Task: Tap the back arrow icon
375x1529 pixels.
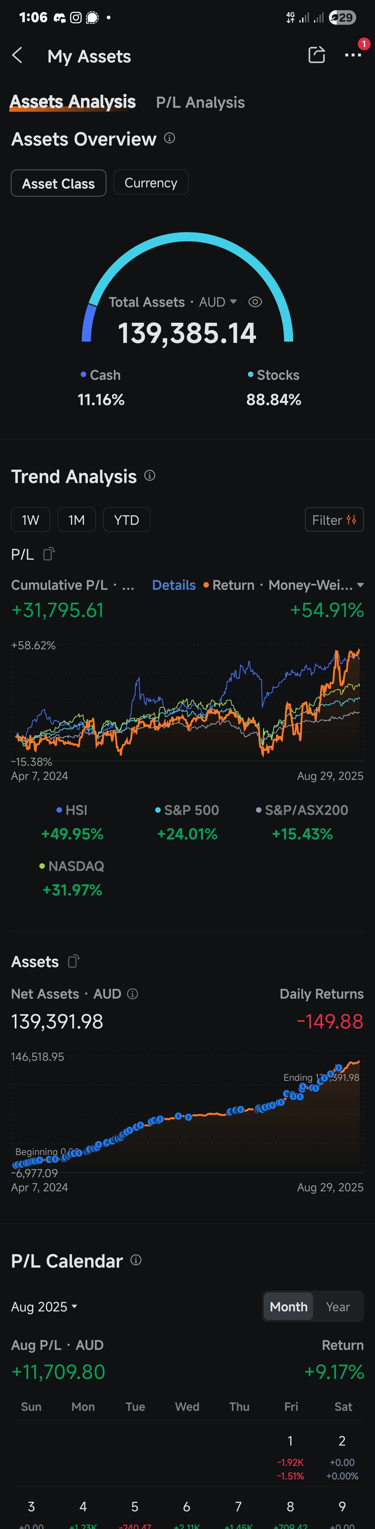Action: tap(18, 56)
